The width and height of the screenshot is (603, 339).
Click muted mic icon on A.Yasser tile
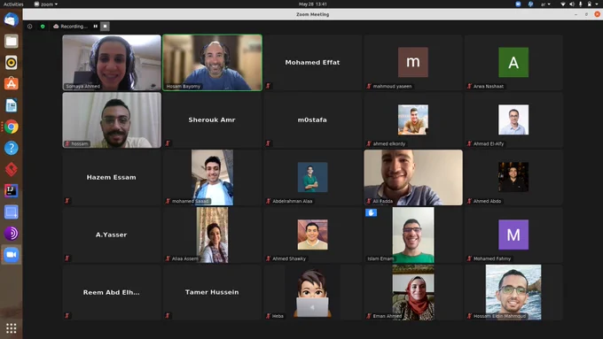67,258
